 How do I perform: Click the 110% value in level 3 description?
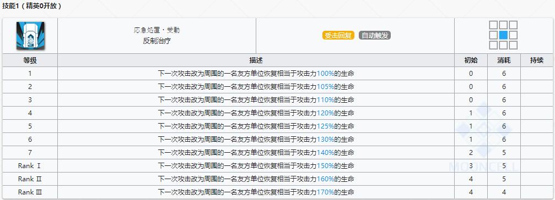[325, 100]
